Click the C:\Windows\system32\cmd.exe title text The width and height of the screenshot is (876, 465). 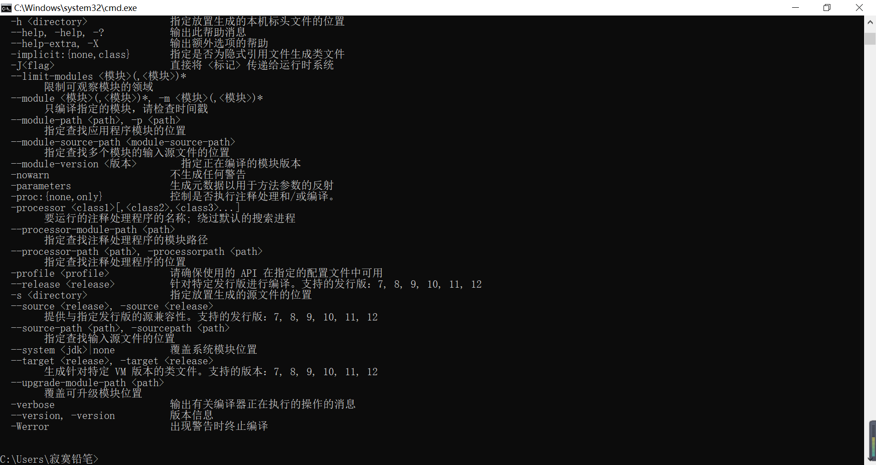(75, 8)
